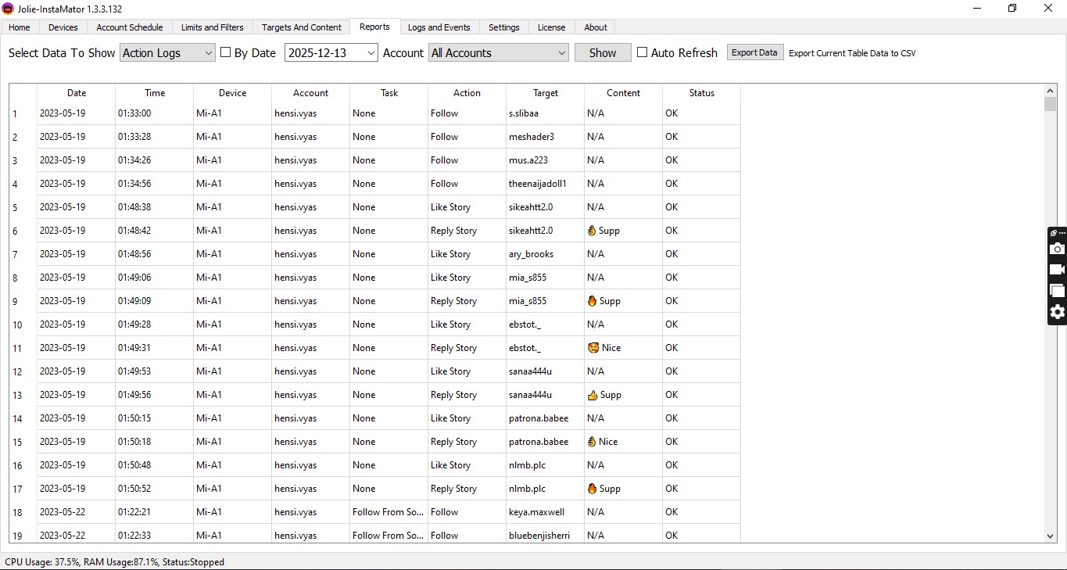Click the Jolie-InstaMator application icon in the title bar

[8, 9]
